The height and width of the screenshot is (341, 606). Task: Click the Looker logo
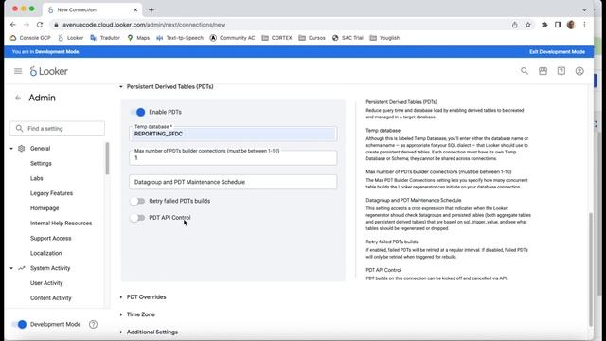click(49, 71)
